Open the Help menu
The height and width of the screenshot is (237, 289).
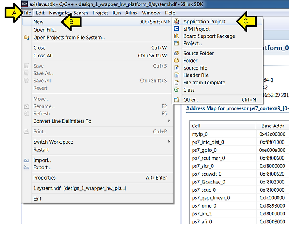click(x=170, y=13)
